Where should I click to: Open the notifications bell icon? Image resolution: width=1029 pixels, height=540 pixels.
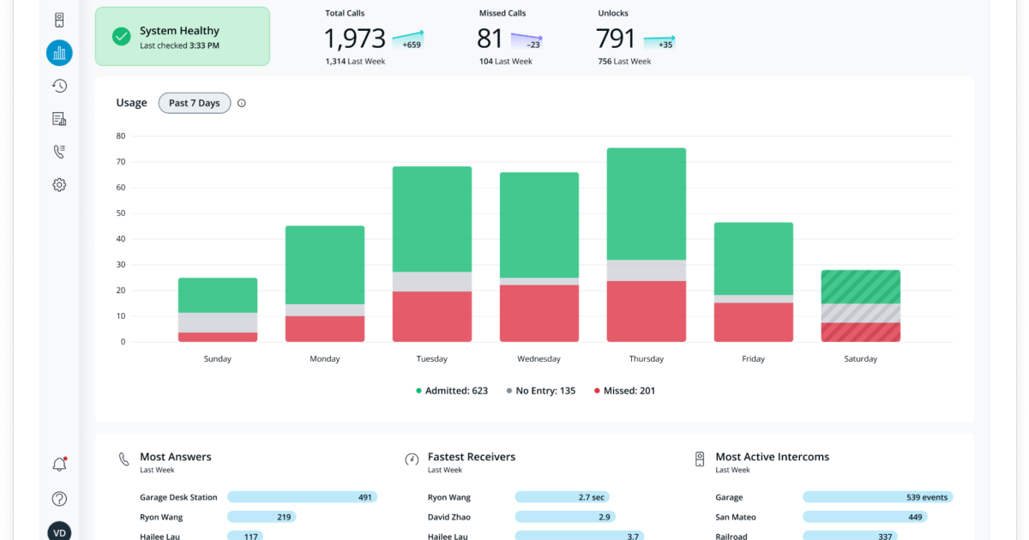point(59,465)
